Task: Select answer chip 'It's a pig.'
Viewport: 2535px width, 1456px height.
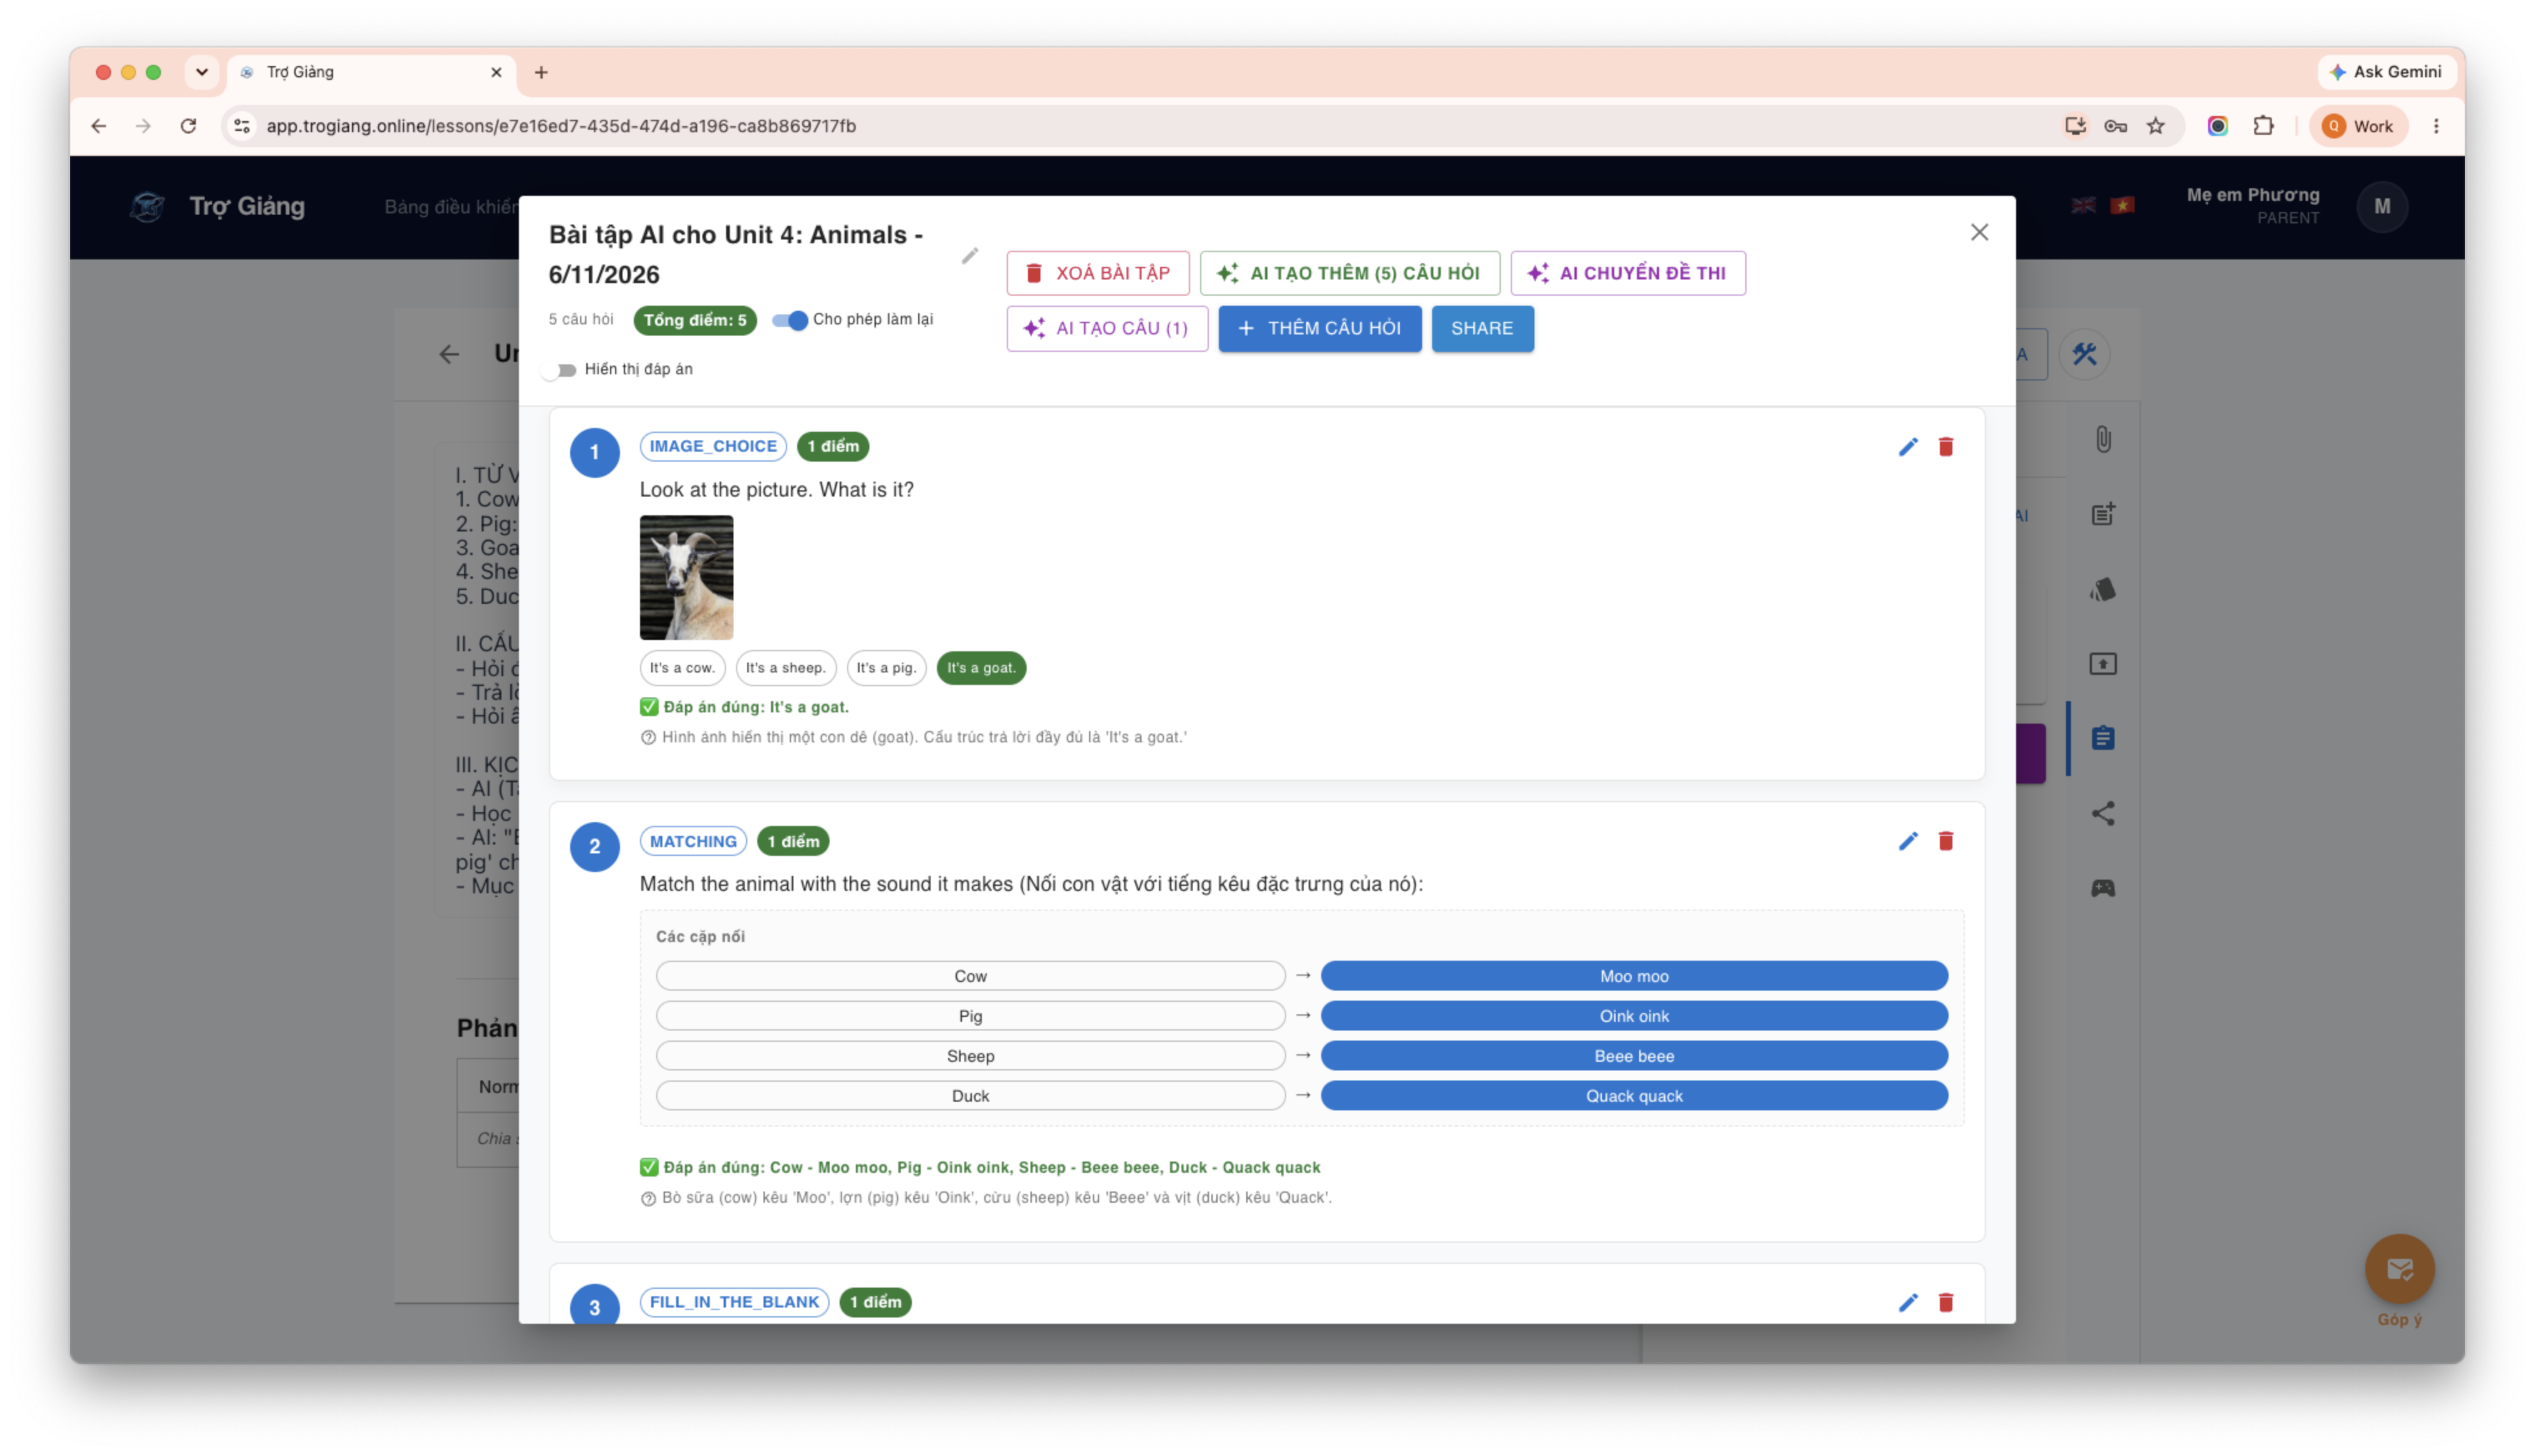Action: click(886, 668)
